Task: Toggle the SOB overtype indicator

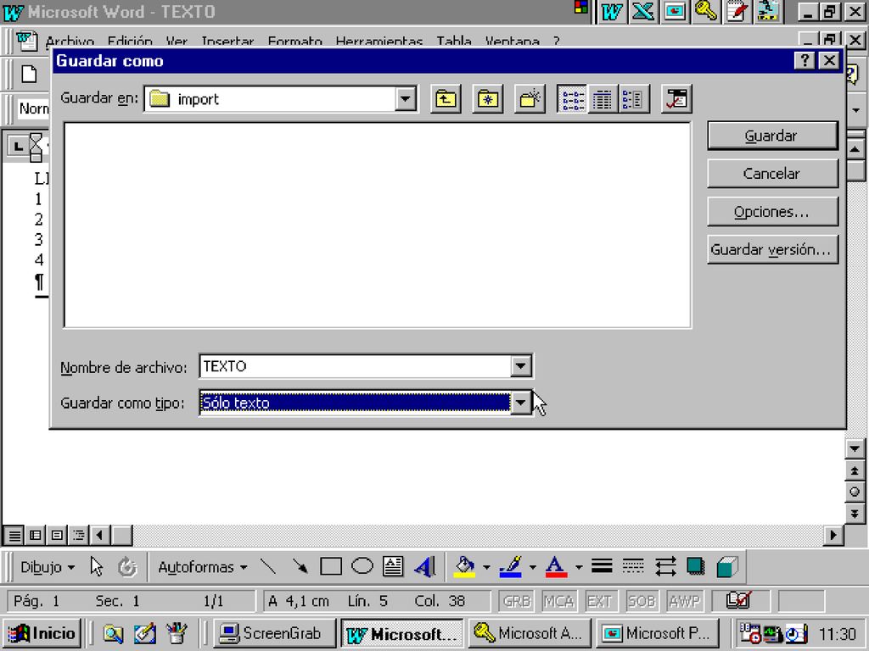Action: [642, 601]
